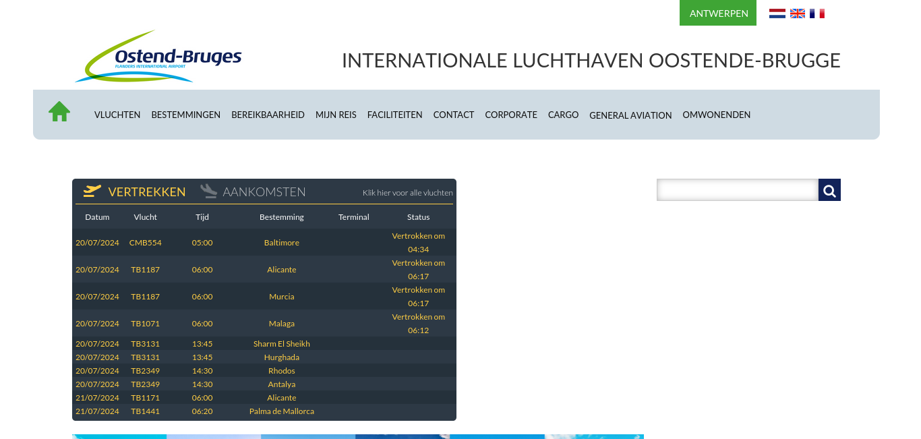The width and height of the screenshot is (921, 439).
Task: Click the Internationale Luchthaven Oostende-Brugge heading
Action: point(591,61)
